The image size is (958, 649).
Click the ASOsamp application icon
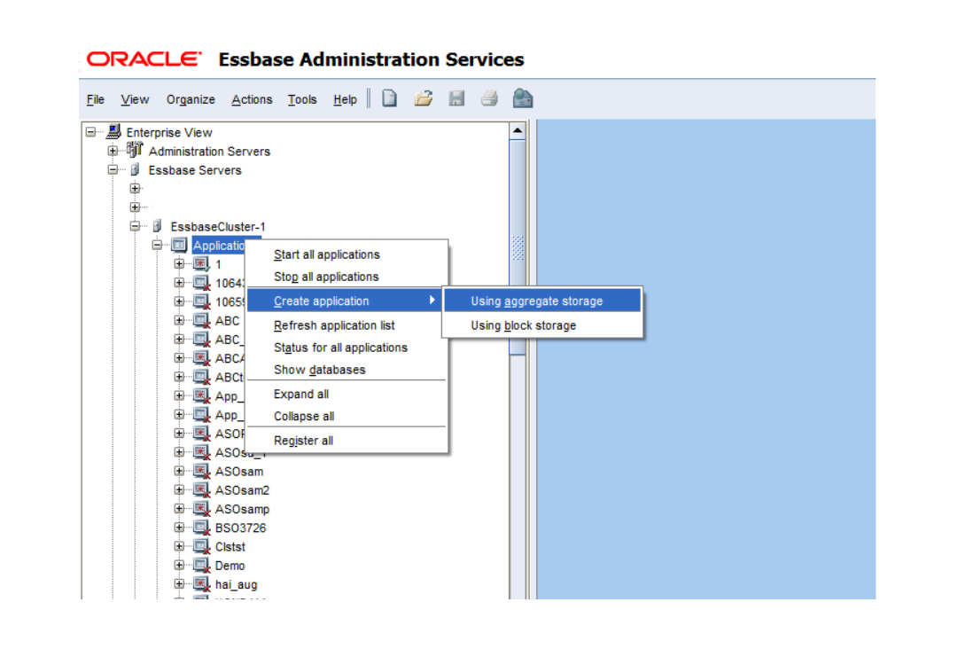click(x=199, y=509)
